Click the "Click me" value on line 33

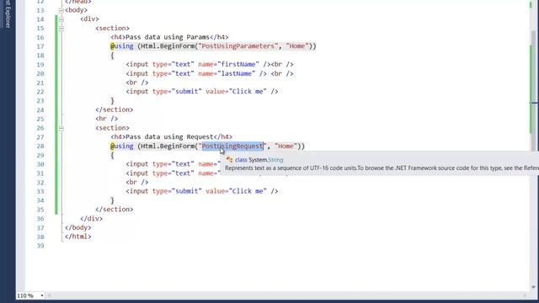(248, 191)
